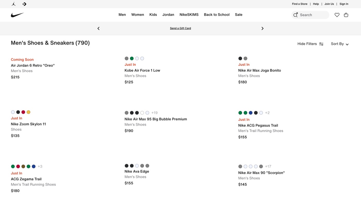
Task: Click the Men's Shoes & Sneakers (790) heading
Action: click(x=50, y=43)
